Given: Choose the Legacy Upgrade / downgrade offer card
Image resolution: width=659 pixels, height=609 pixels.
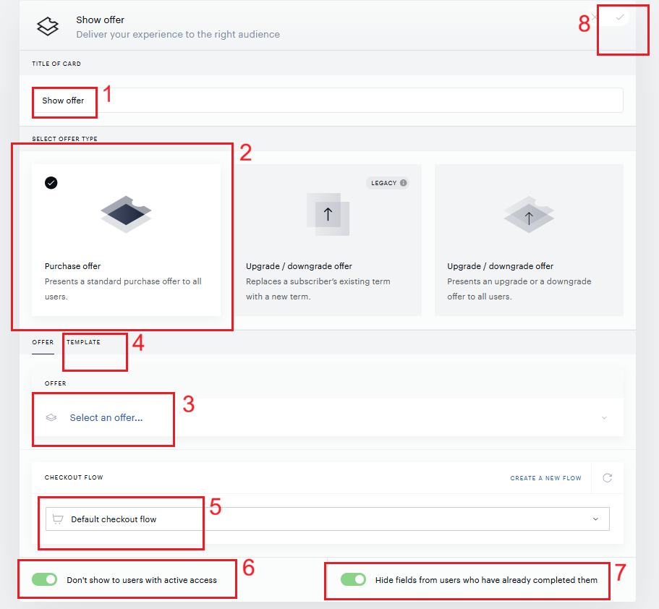Looking at the screenshot, I should tap(328, 240).
